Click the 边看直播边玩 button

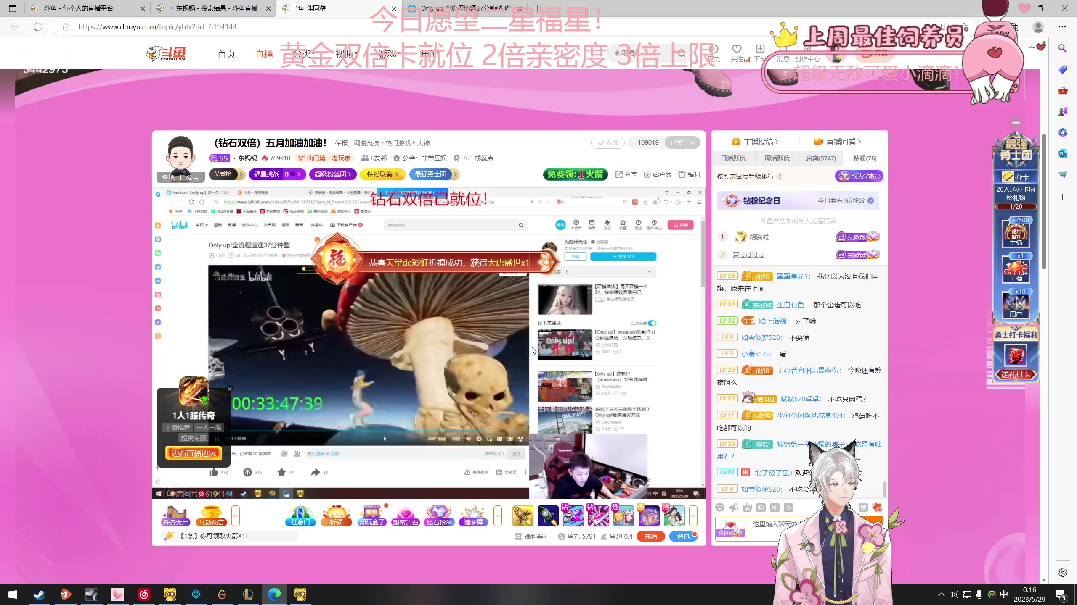point(194,453)
